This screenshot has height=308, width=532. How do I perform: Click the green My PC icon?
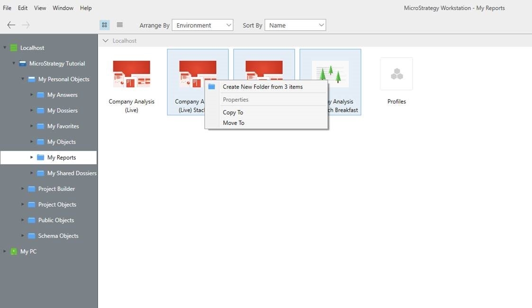(14, 252)
